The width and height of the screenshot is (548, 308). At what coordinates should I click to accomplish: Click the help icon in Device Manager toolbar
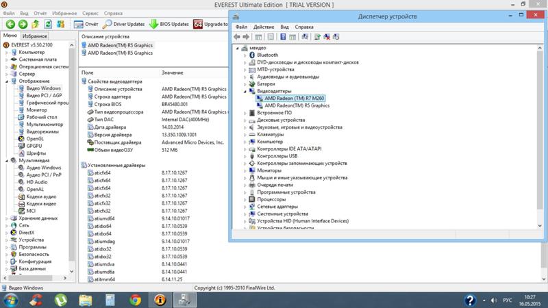coord(283,37)
